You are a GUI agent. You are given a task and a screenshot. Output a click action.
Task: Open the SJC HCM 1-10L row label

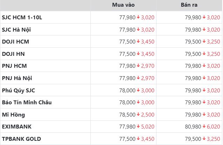tap(22, 18)
